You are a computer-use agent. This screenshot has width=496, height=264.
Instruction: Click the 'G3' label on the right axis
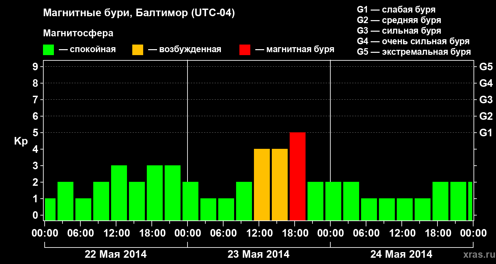(x=486, y=100)
